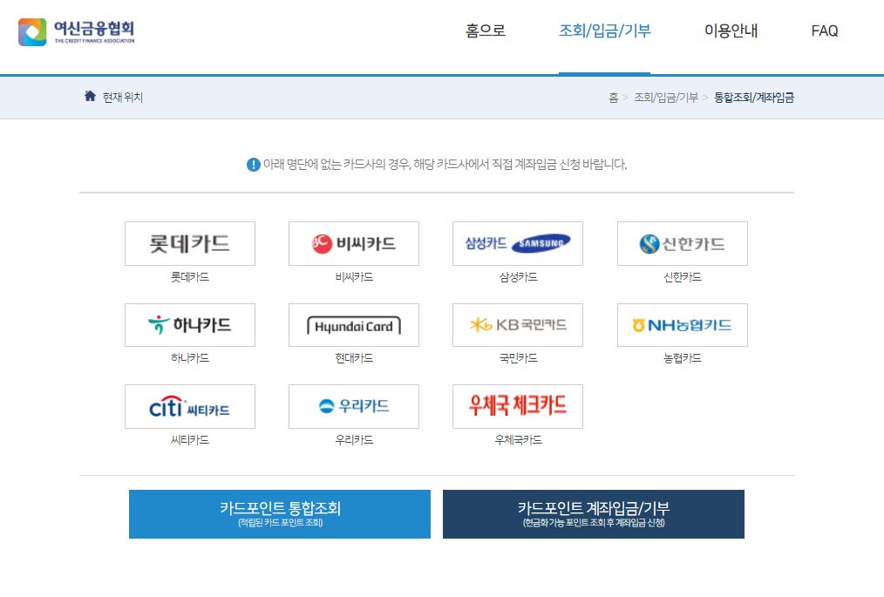Click 신한카드 caption text
The image size is (884, 597).
point(682,277)
